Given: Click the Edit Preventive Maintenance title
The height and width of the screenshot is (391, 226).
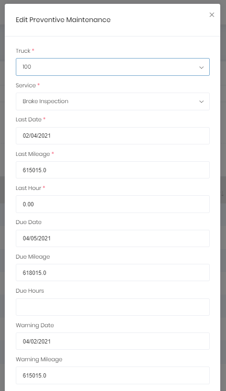Looking at the screenshot, I should pyautogui.click(x=63, y=20).
